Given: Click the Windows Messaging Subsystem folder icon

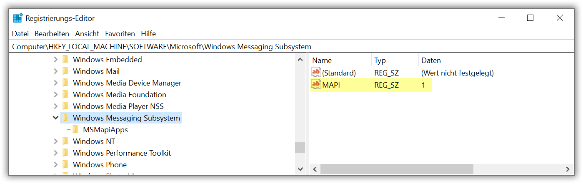Looking at the screenshot, I should [65, 118].
